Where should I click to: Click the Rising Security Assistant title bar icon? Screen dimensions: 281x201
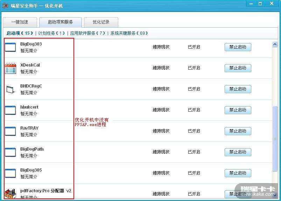pos(5,6)
